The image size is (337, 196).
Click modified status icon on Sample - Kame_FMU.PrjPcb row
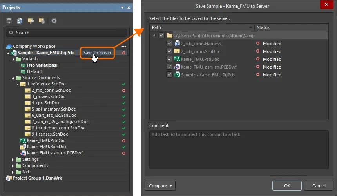tap(124, 53)
